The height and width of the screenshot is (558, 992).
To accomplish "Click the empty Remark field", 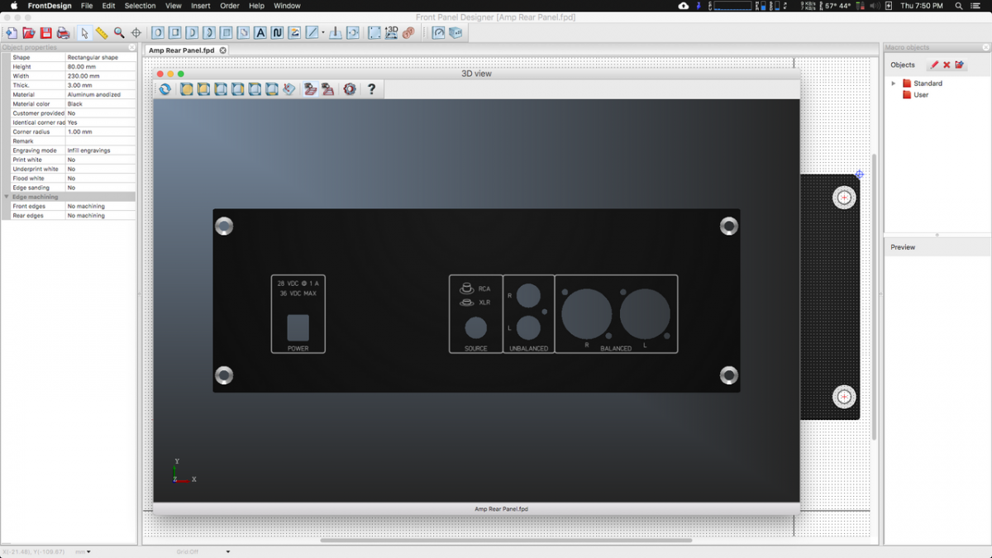I will click(101, 141).
